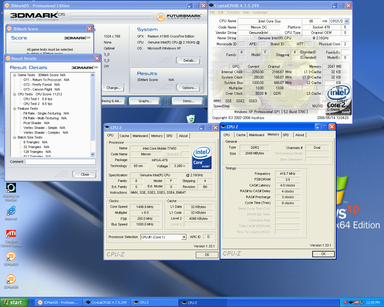Click Result Details scrollbar down arrow
The image size is (384, 307).
(93, 154)
